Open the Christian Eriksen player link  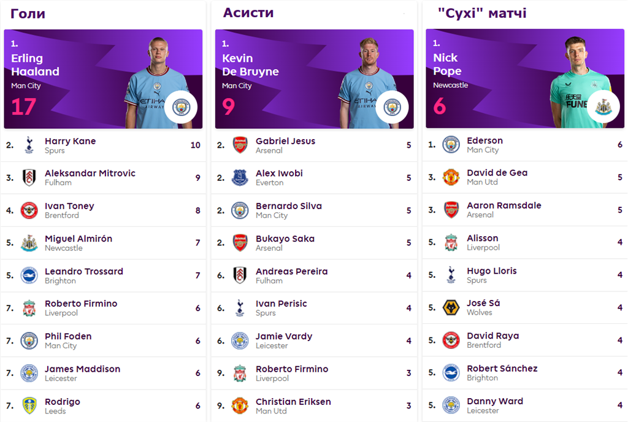pos(293,402)
